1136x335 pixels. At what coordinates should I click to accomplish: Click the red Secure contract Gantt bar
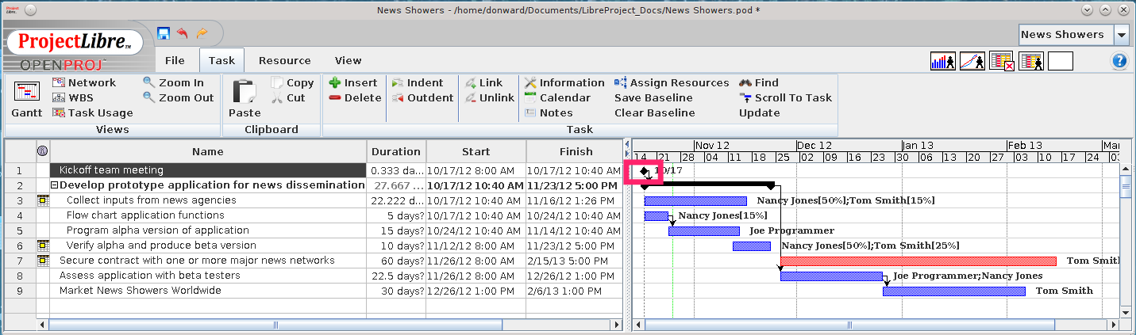click(918, 261)
